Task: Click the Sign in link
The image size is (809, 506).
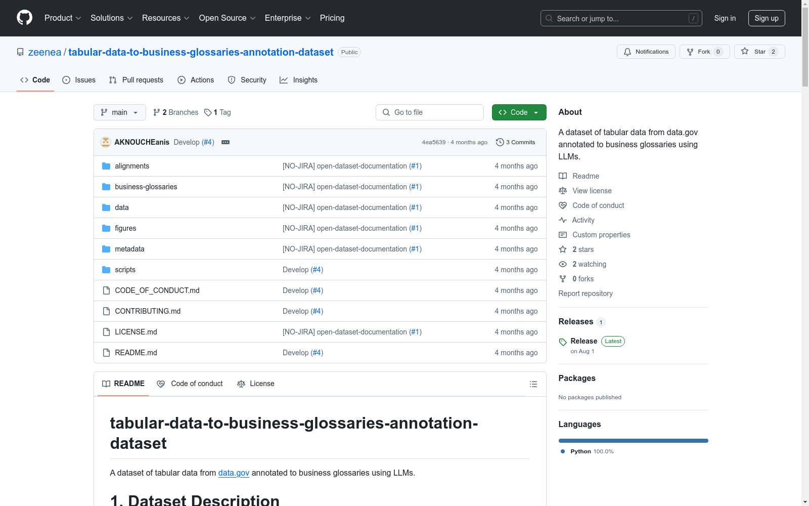Action: click(x=725, y=18)
